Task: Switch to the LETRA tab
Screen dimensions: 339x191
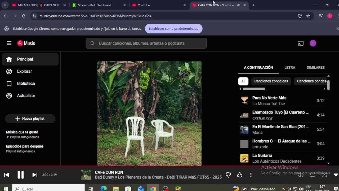Action: point(290,67)
